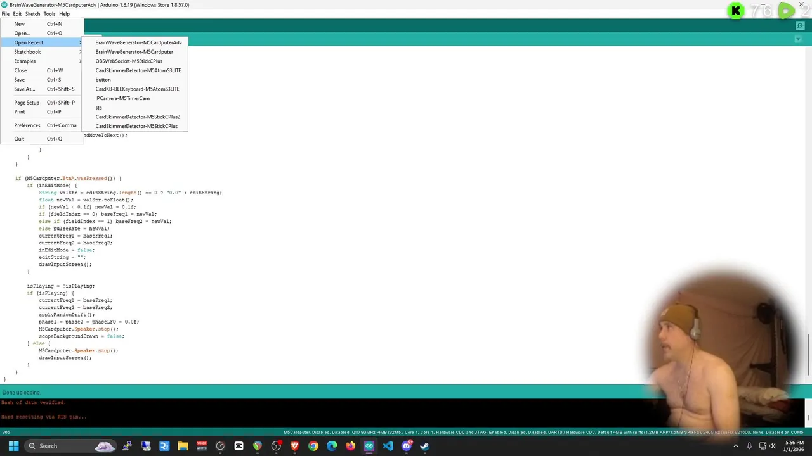The image size is (812, 456).
Task: Open Preferences from the File menu
Action: pyautogui.click(x=42, y=125)
